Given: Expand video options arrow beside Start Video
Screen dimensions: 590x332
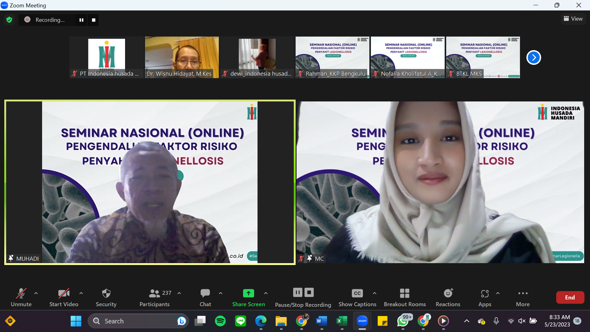Looking at the screenshot, I should 81,293.
